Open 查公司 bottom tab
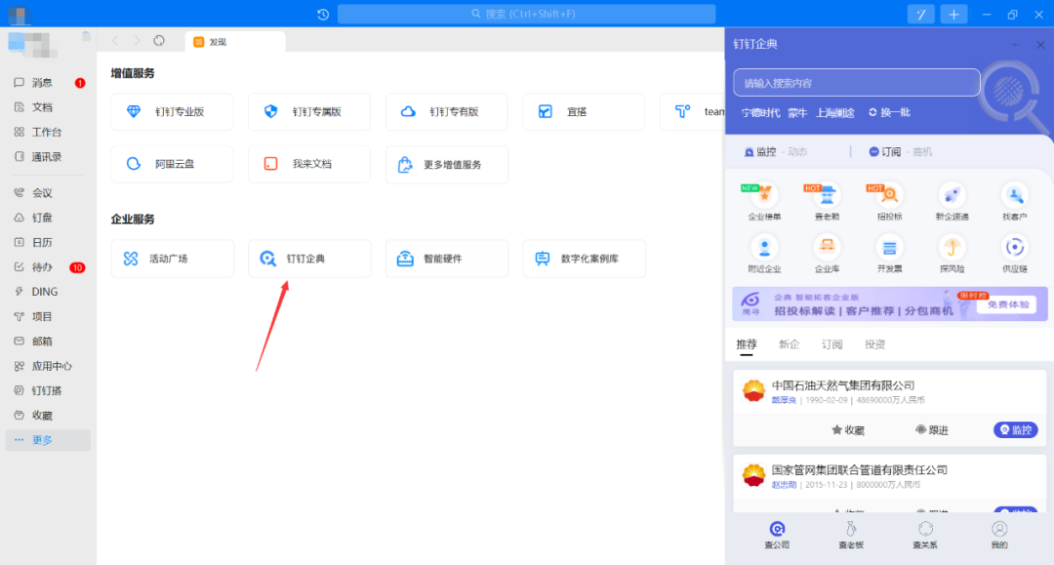 (x=777, y=536)
